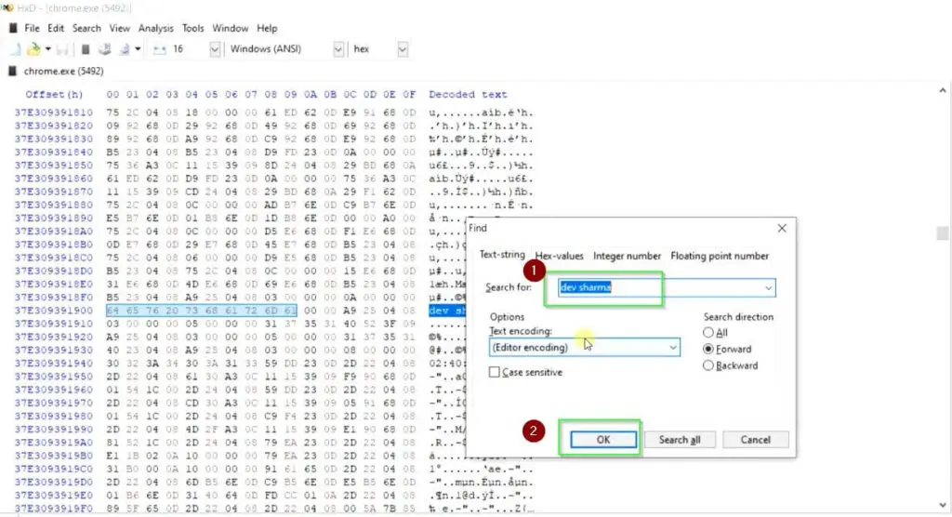Click decoded text 'aib.Üý#.....u6£.'

pos(481,179)
